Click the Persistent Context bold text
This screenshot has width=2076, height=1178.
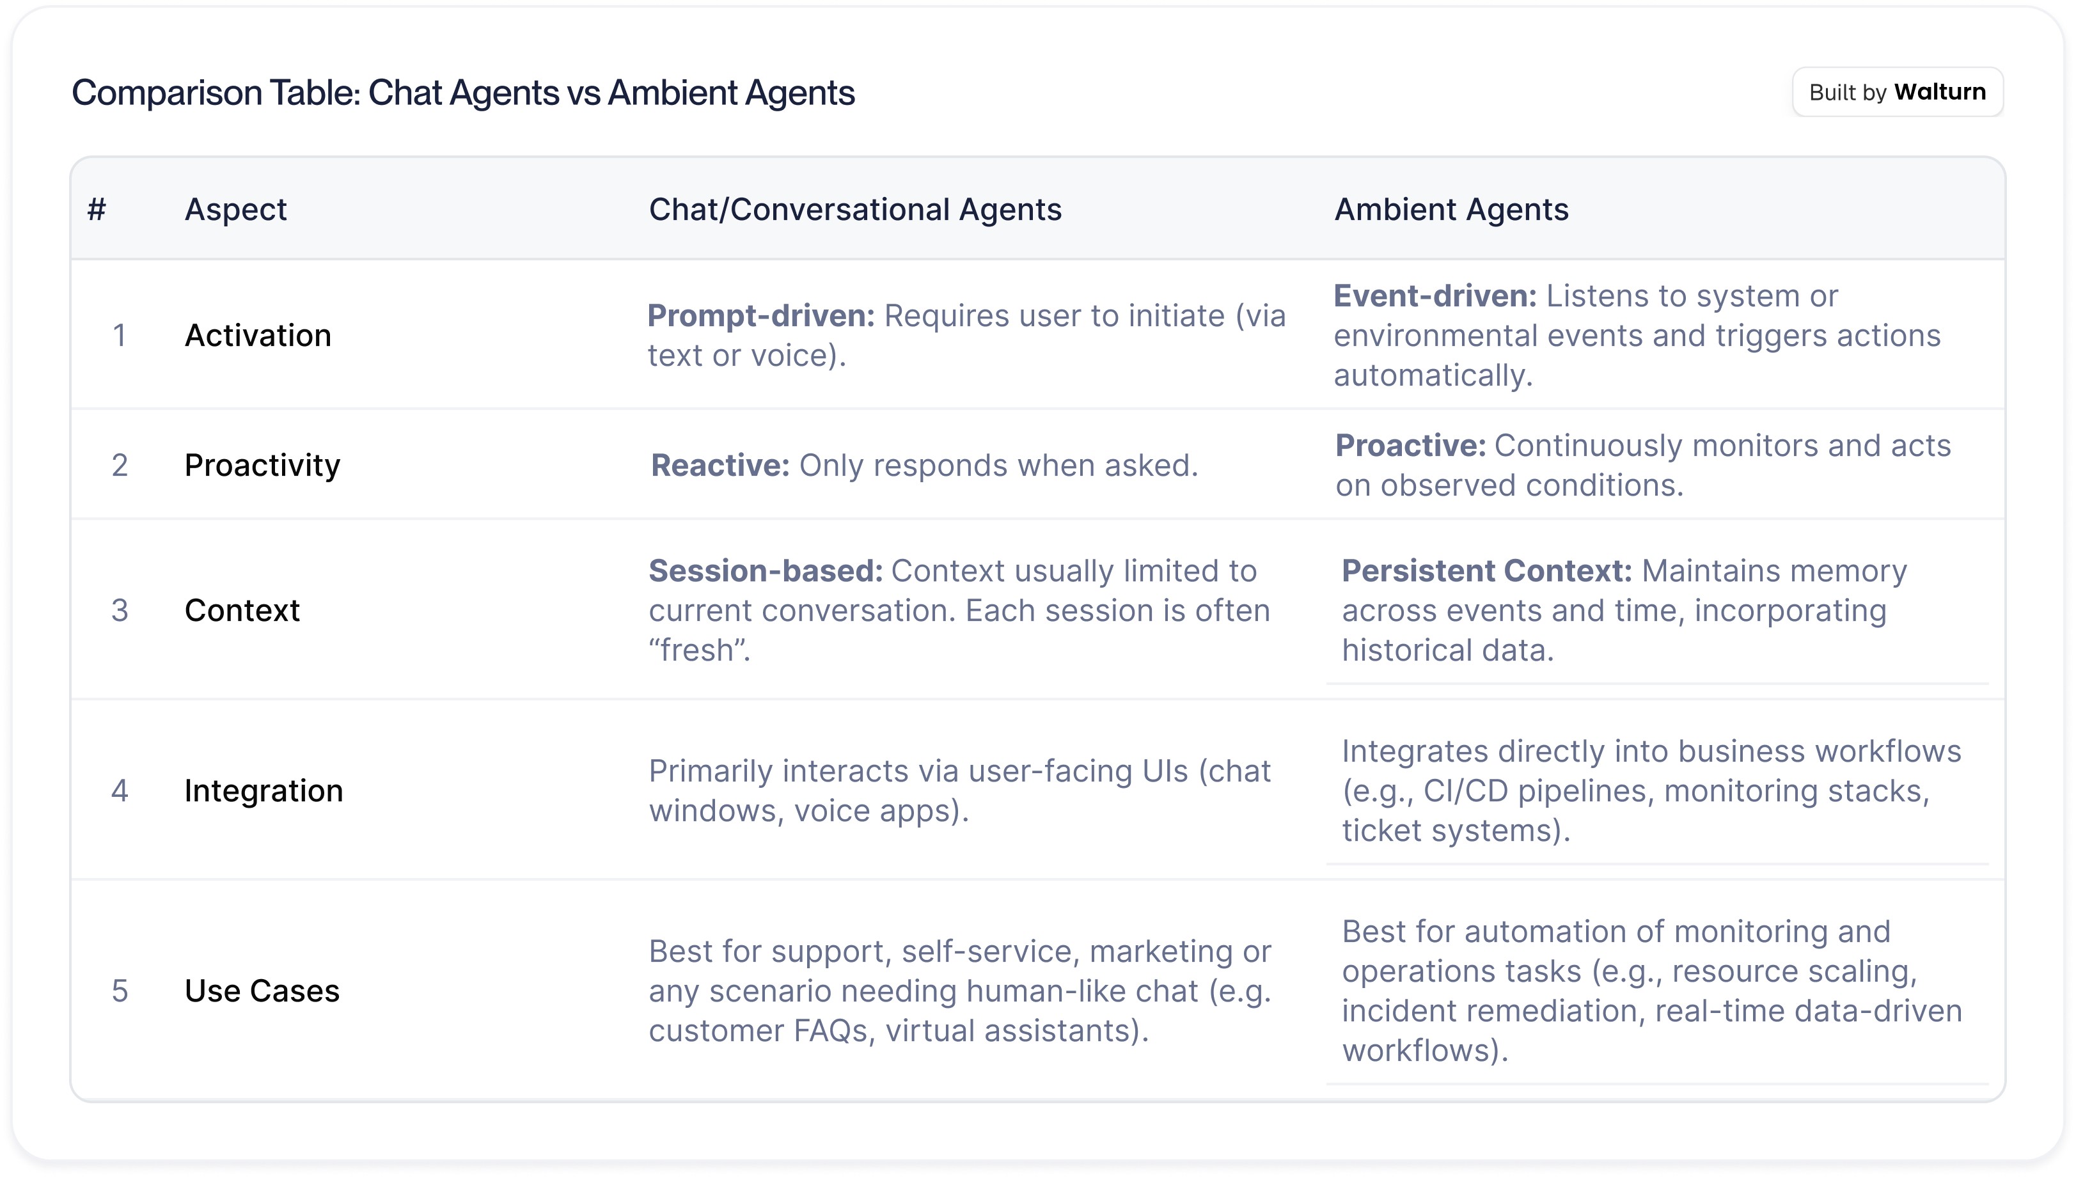(x=1487, y=570)
